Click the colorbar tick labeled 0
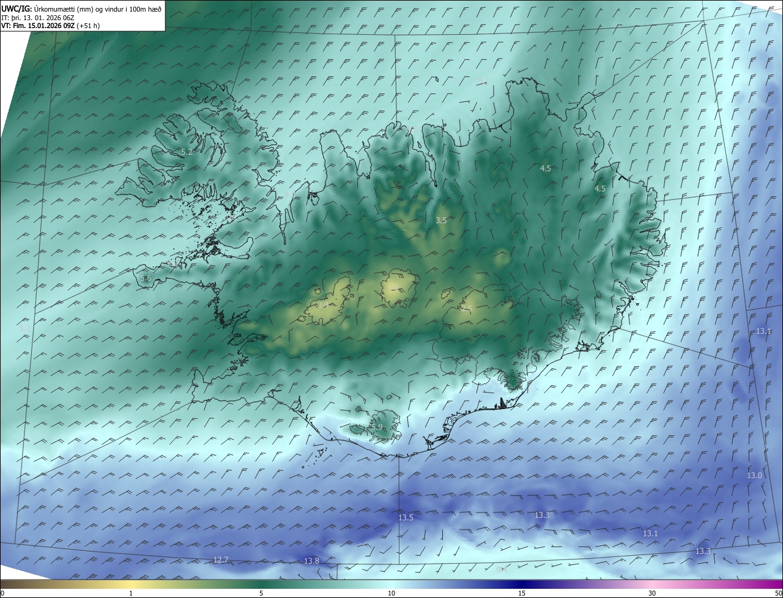 [2, 593]
